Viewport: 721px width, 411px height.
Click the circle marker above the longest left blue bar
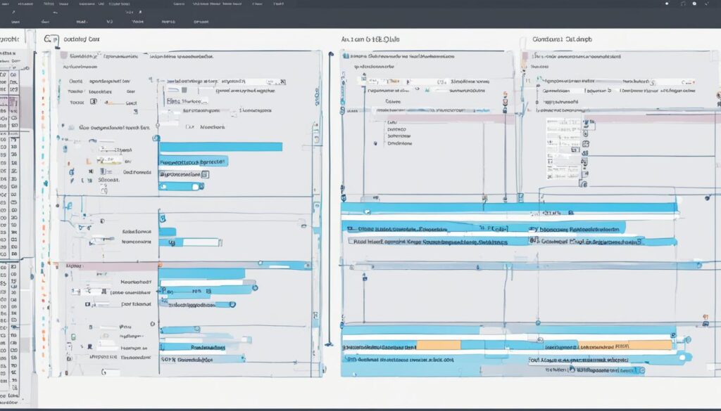point(156,138)
